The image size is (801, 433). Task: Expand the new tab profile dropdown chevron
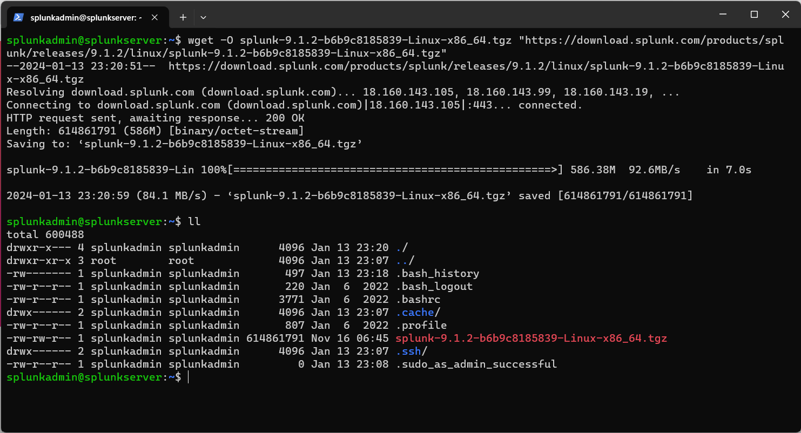coord(203,17)
